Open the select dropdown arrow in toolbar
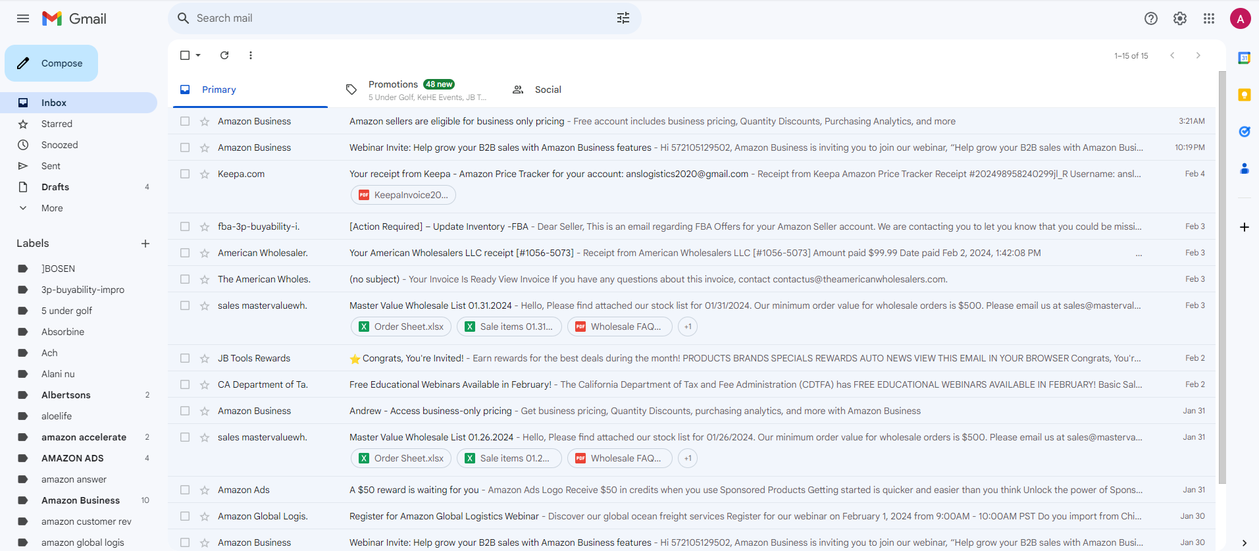The height and width of the screenshot is (551, 1259). click(x=198, y=55)
